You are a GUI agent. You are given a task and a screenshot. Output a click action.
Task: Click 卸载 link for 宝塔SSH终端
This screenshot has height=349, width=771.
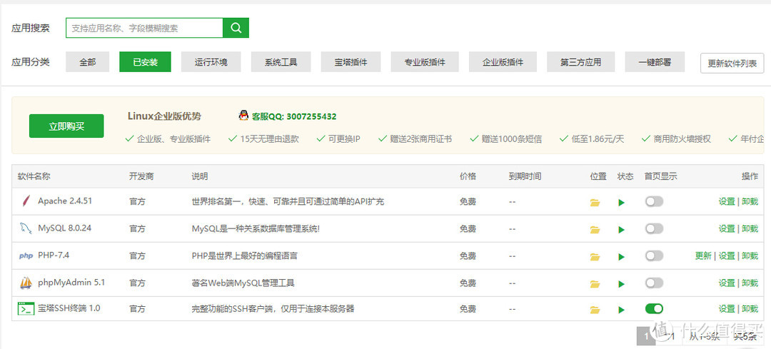750,309
